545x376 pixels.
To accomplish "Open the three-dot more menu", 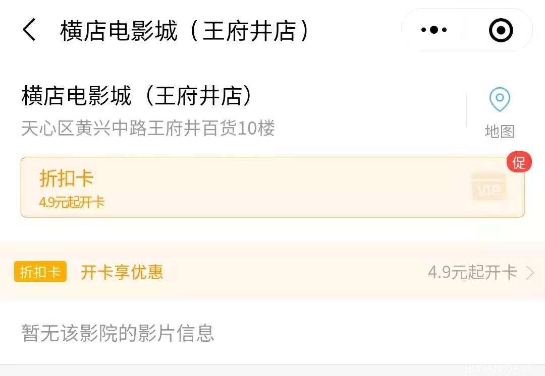I will [x=433, y=30].
